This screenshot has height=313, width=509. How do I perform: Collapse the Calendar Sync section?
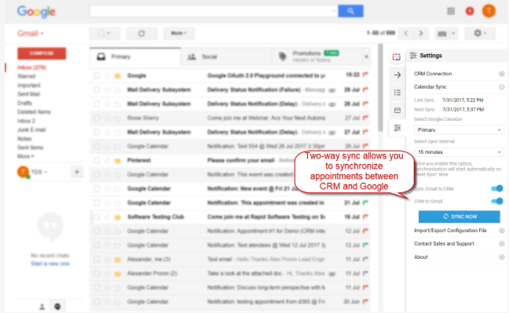[x=502, y=87]
